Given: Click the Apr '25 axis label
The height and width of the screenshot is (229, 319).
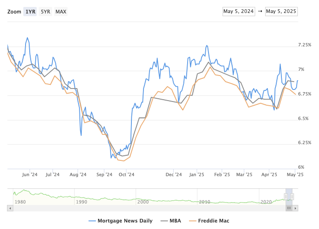Looking at the screenshot, I should pyautogui.click(x=269, y=175).
